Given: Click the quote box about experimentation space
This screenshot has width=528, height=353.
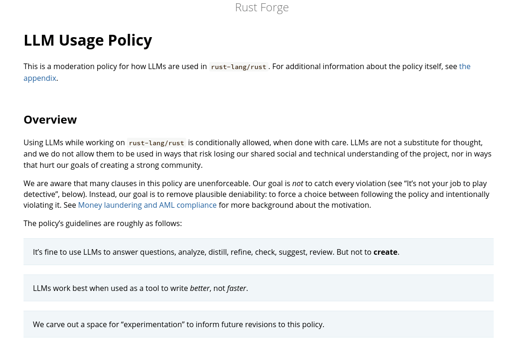Looking at the screenshot, I should click(x=258, y=324).
